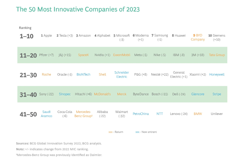Click the orange "Return" legend item
The image size is (247, 164).
tap(116, 132)
